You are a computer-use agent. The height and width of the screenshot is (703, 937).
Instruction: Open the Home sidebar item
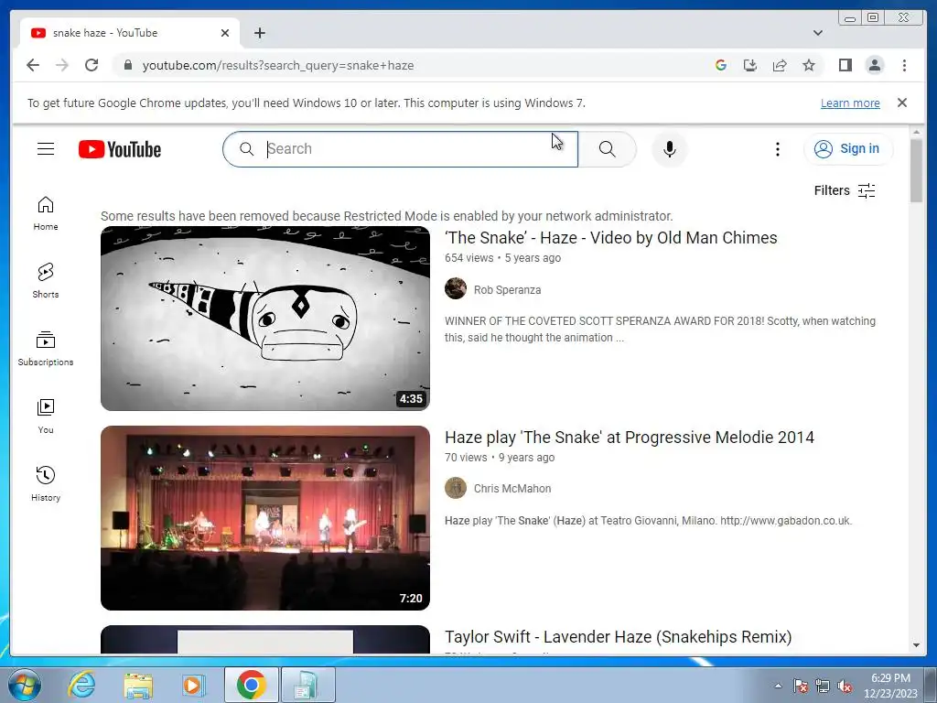click(46, 214)
